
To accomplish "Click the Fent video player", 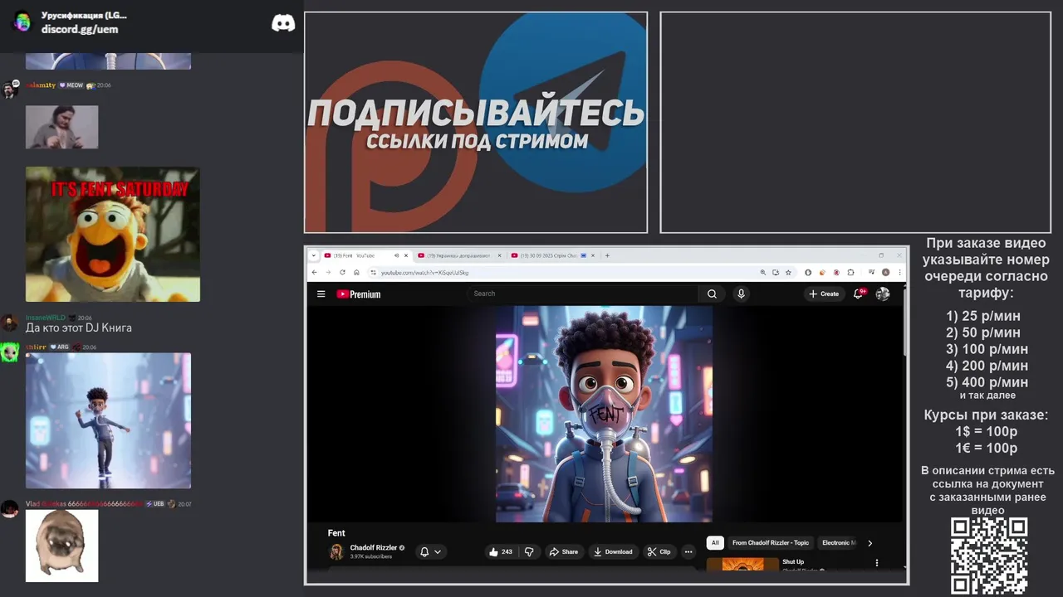I will (604, 414).
